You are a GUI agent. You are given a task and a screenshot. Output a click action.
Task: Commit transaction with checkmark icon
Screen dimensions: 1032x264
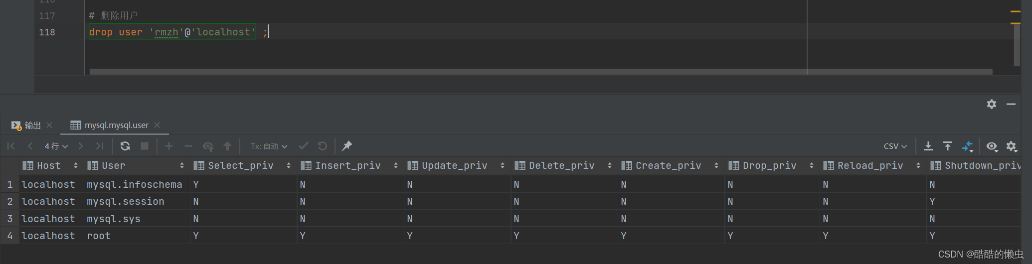click(x=303, y=146)
